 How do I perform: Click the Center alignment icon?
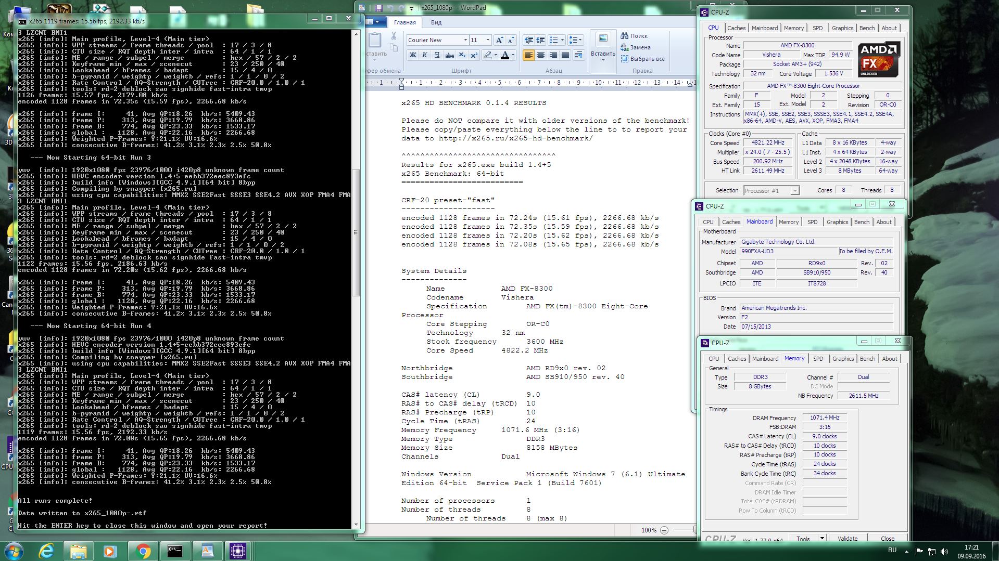[541, 55]
